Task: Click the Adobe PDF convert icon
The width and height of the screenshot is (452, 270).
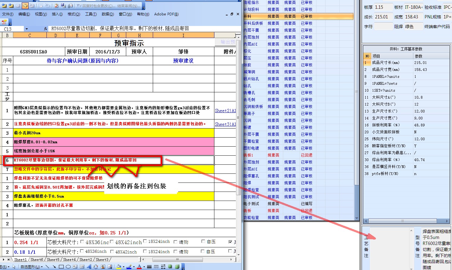Action: tap(4, 22)
